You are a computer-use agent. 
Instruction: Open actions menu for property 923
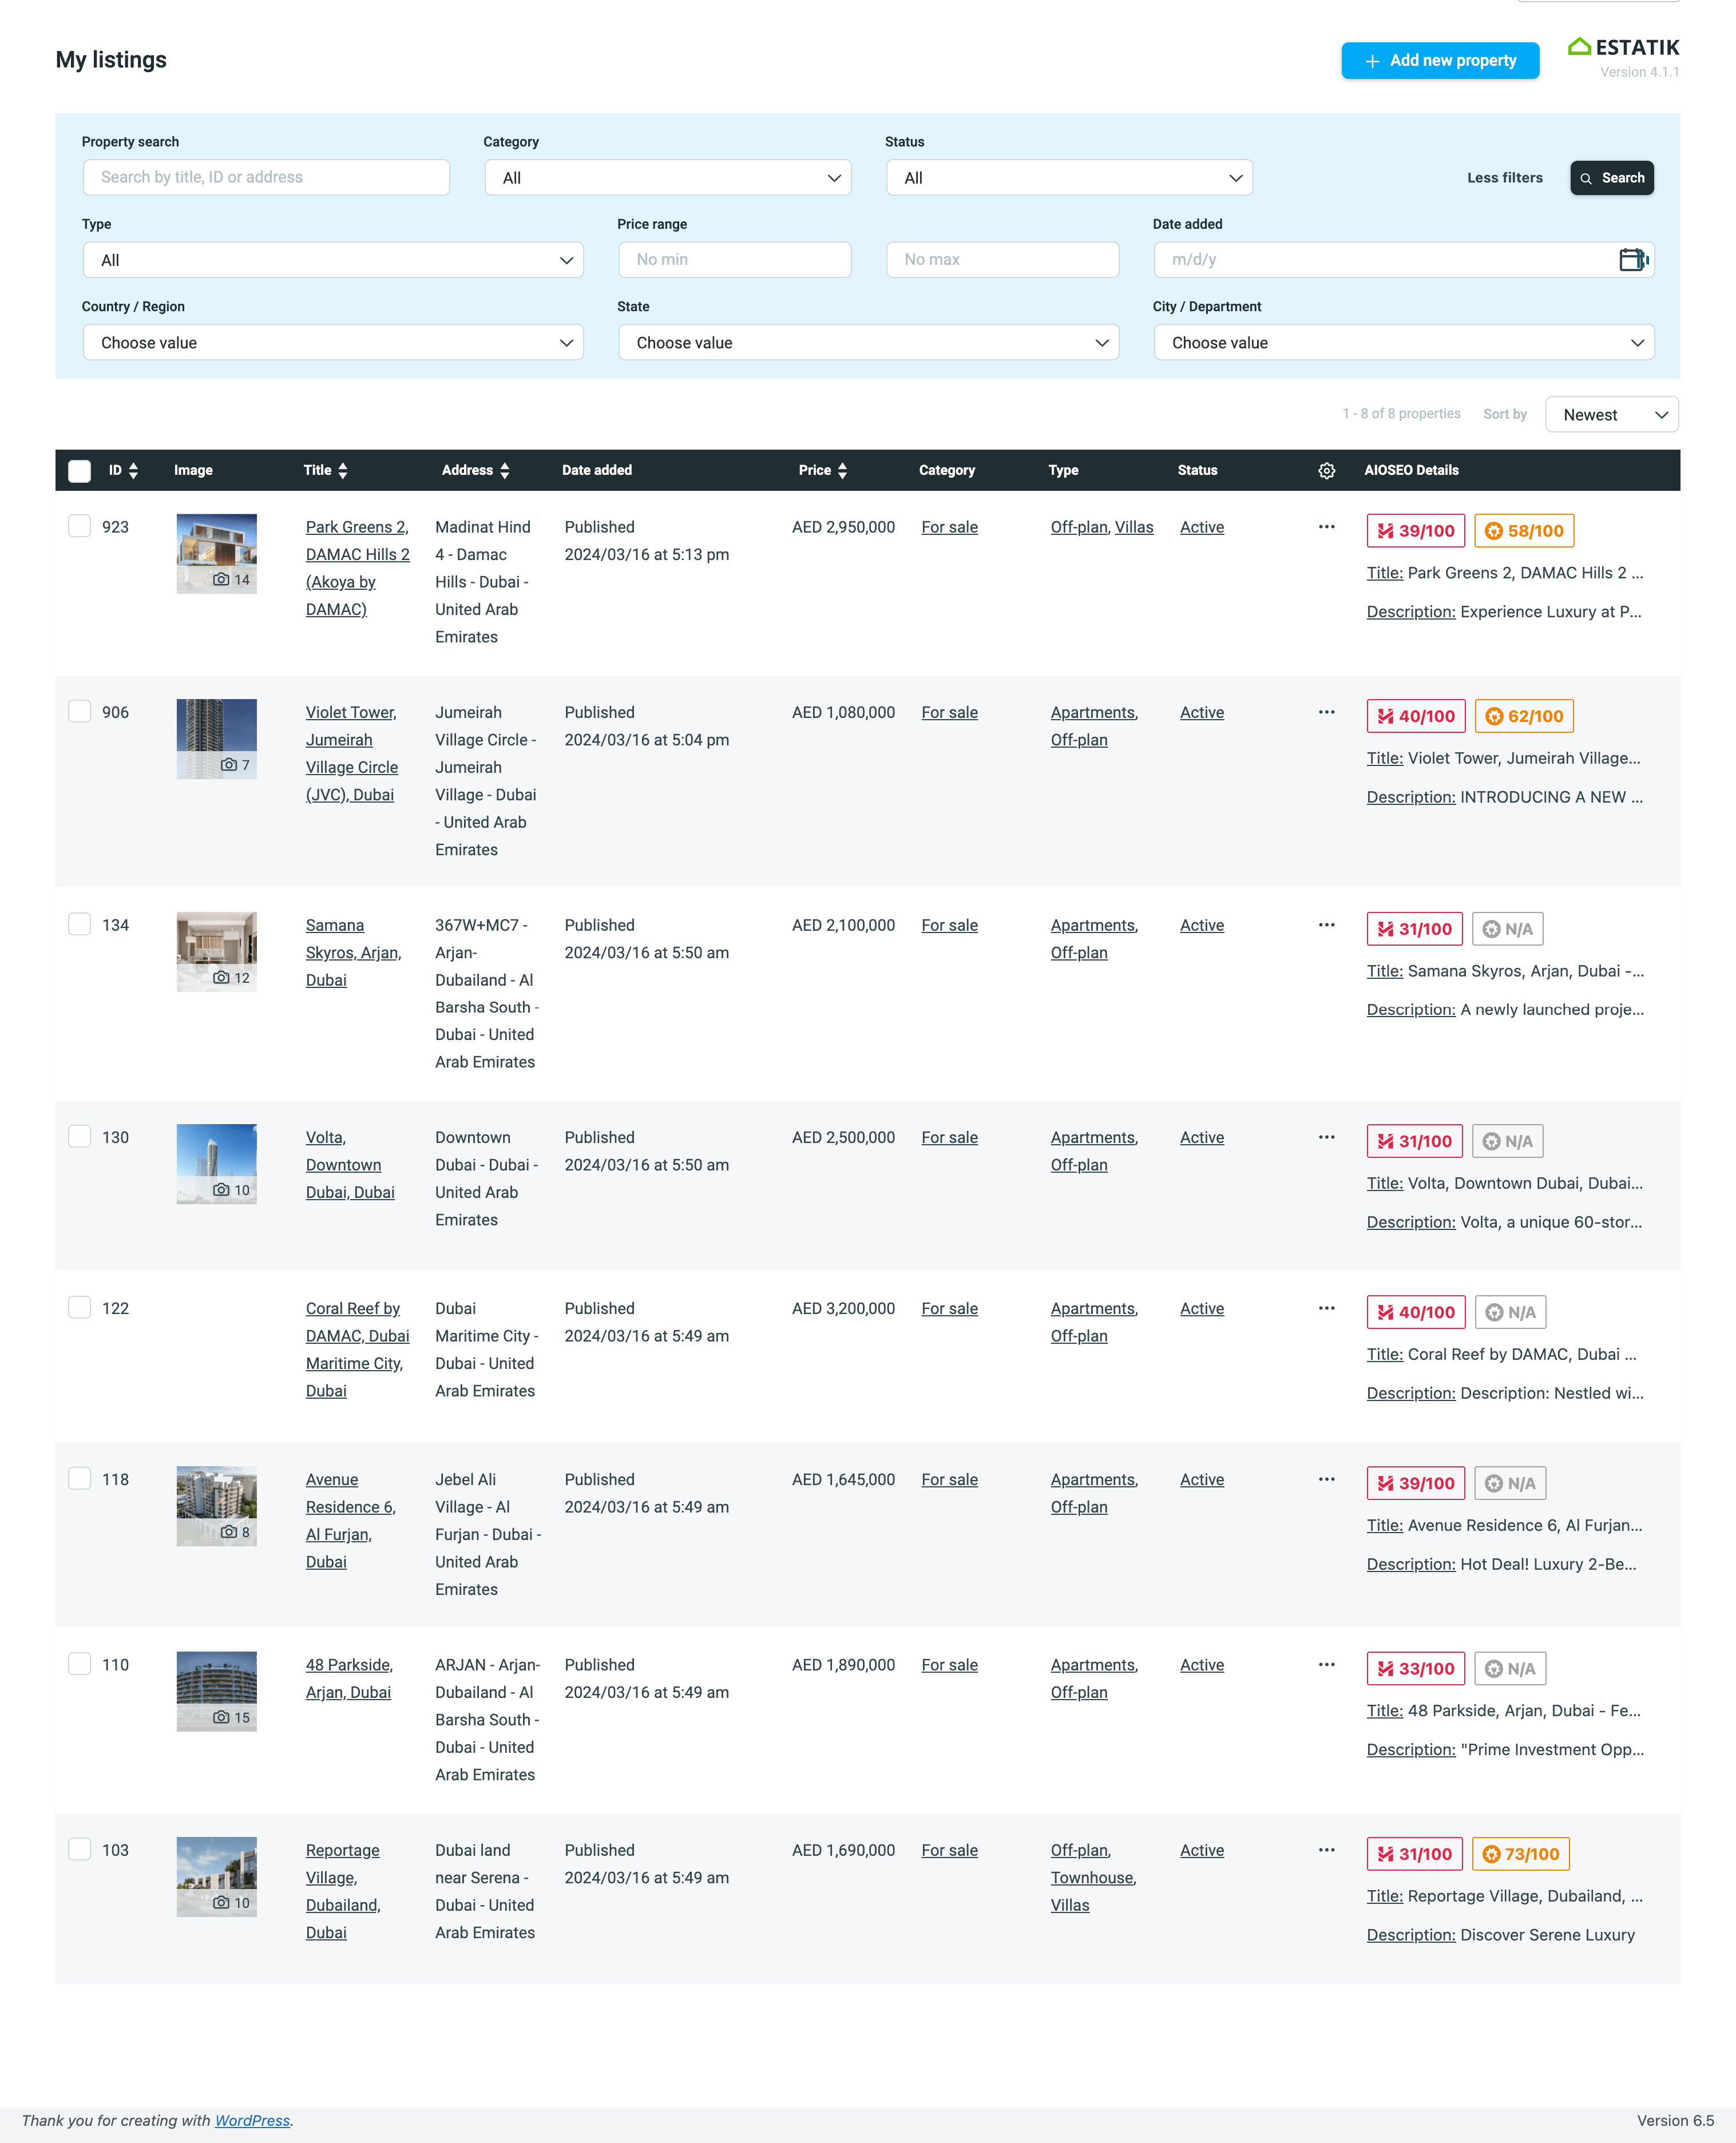[1326, 527]
